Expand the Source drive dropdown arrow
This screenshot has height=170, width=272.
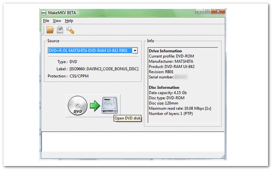click(135, 50)
